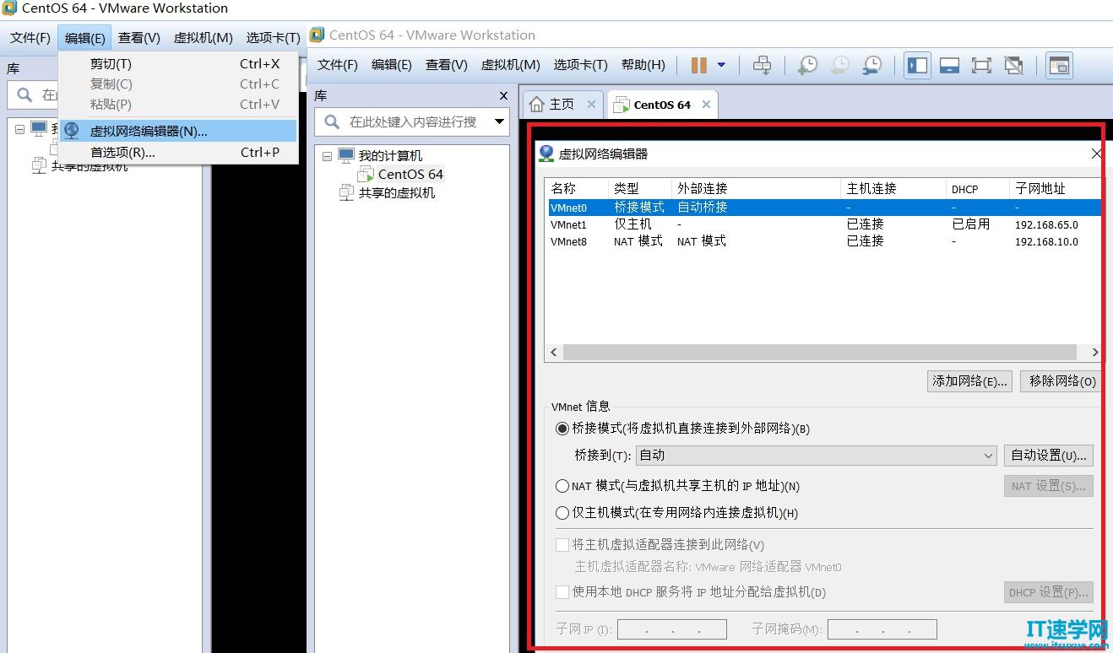Click the left arrow of the network list scrollbar
The height and width of the screenshot is (653, 1113).
554,353
